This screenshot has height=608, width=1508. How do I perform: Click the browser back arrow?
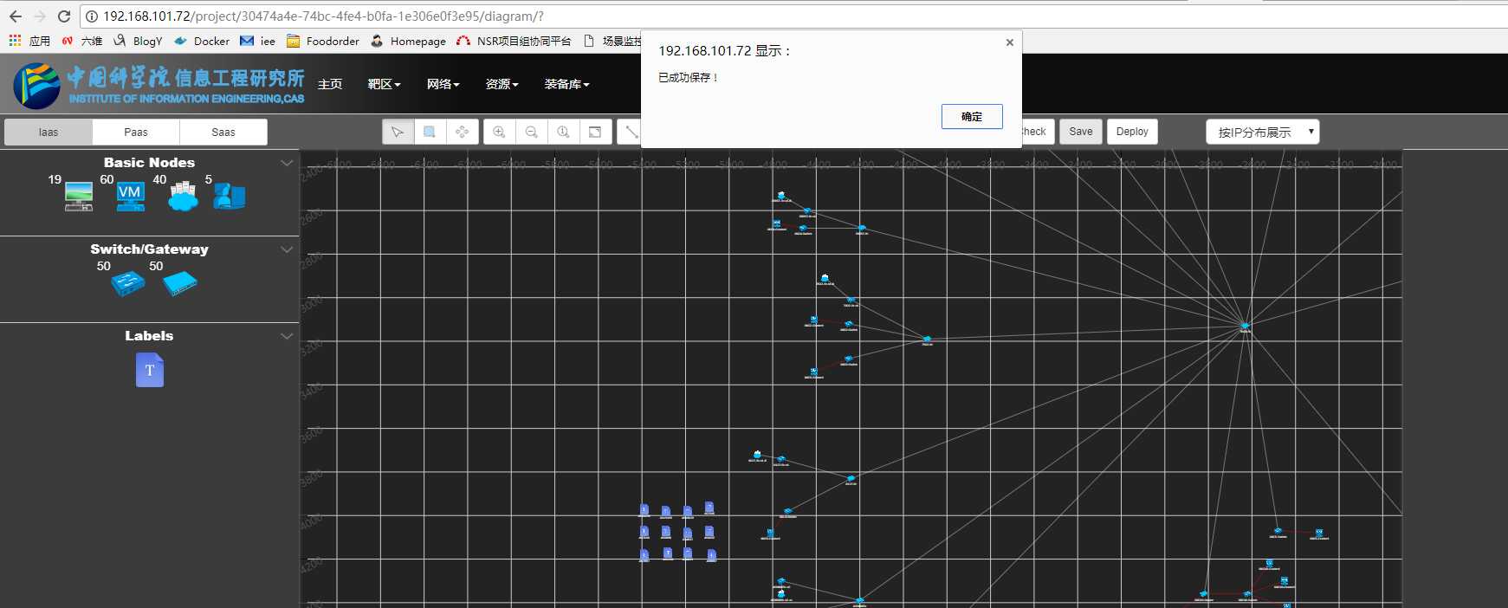click(x=16, y=16)
